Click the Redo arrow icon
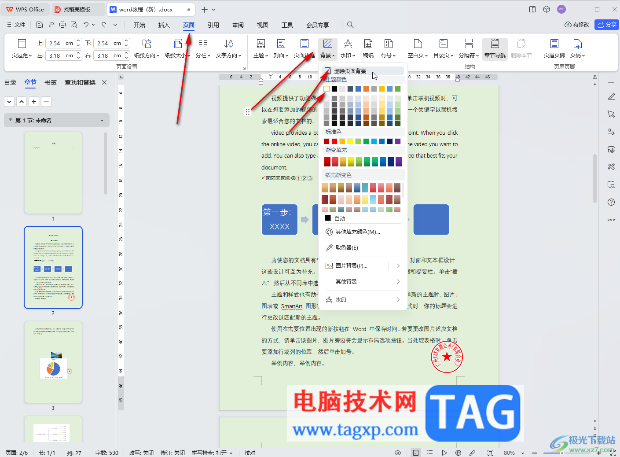The image size is (620, 457). click(x=104, y=25)
